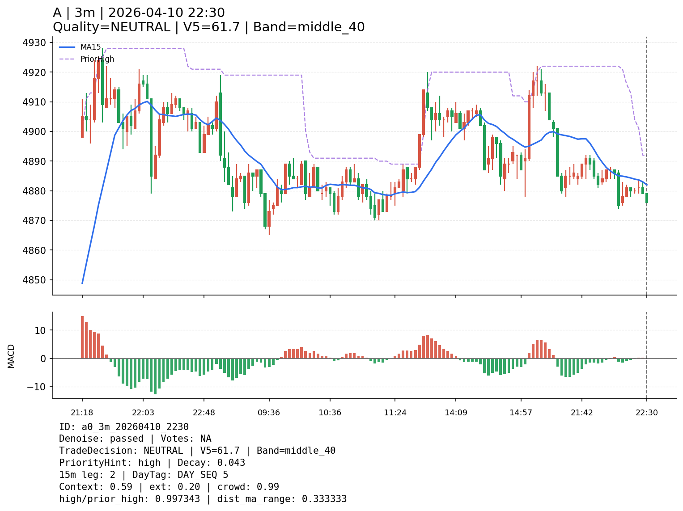Click the TradeDecision: NEUTRAL text line
Viewport: 683px width, 511px height.
pyautogui.click(x=197, y=451)
